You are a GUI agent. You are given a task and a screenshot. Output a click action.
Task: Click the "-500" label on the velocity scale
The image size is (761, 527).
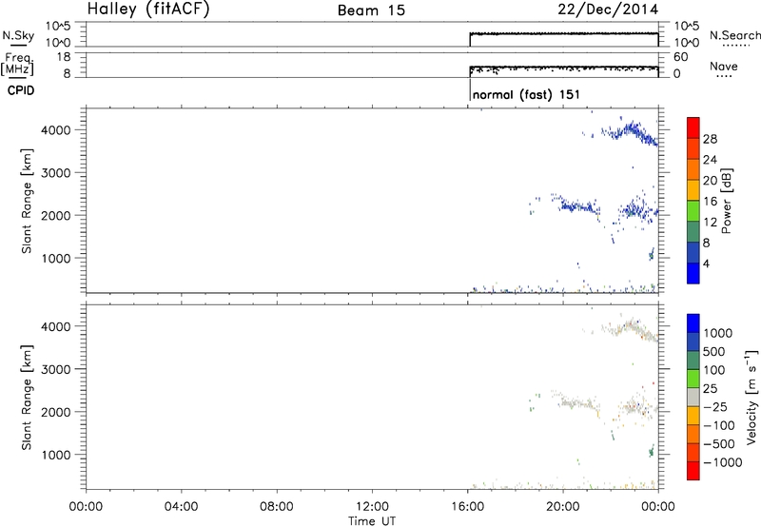coord(718,443)
